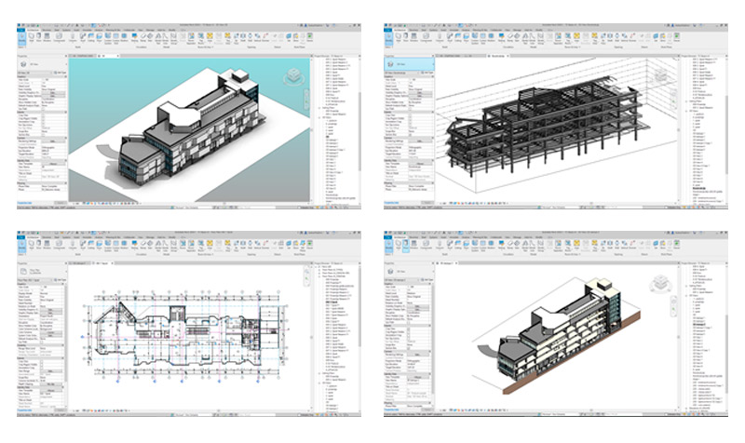Viewport: 745px width, 443px height.
Task: Select the Model Line tool in the floor plan window
Action: point(166,246)
